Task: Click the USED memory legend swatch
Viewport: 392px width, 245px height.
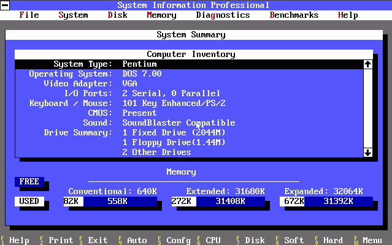Action: (x=29, y=201)
